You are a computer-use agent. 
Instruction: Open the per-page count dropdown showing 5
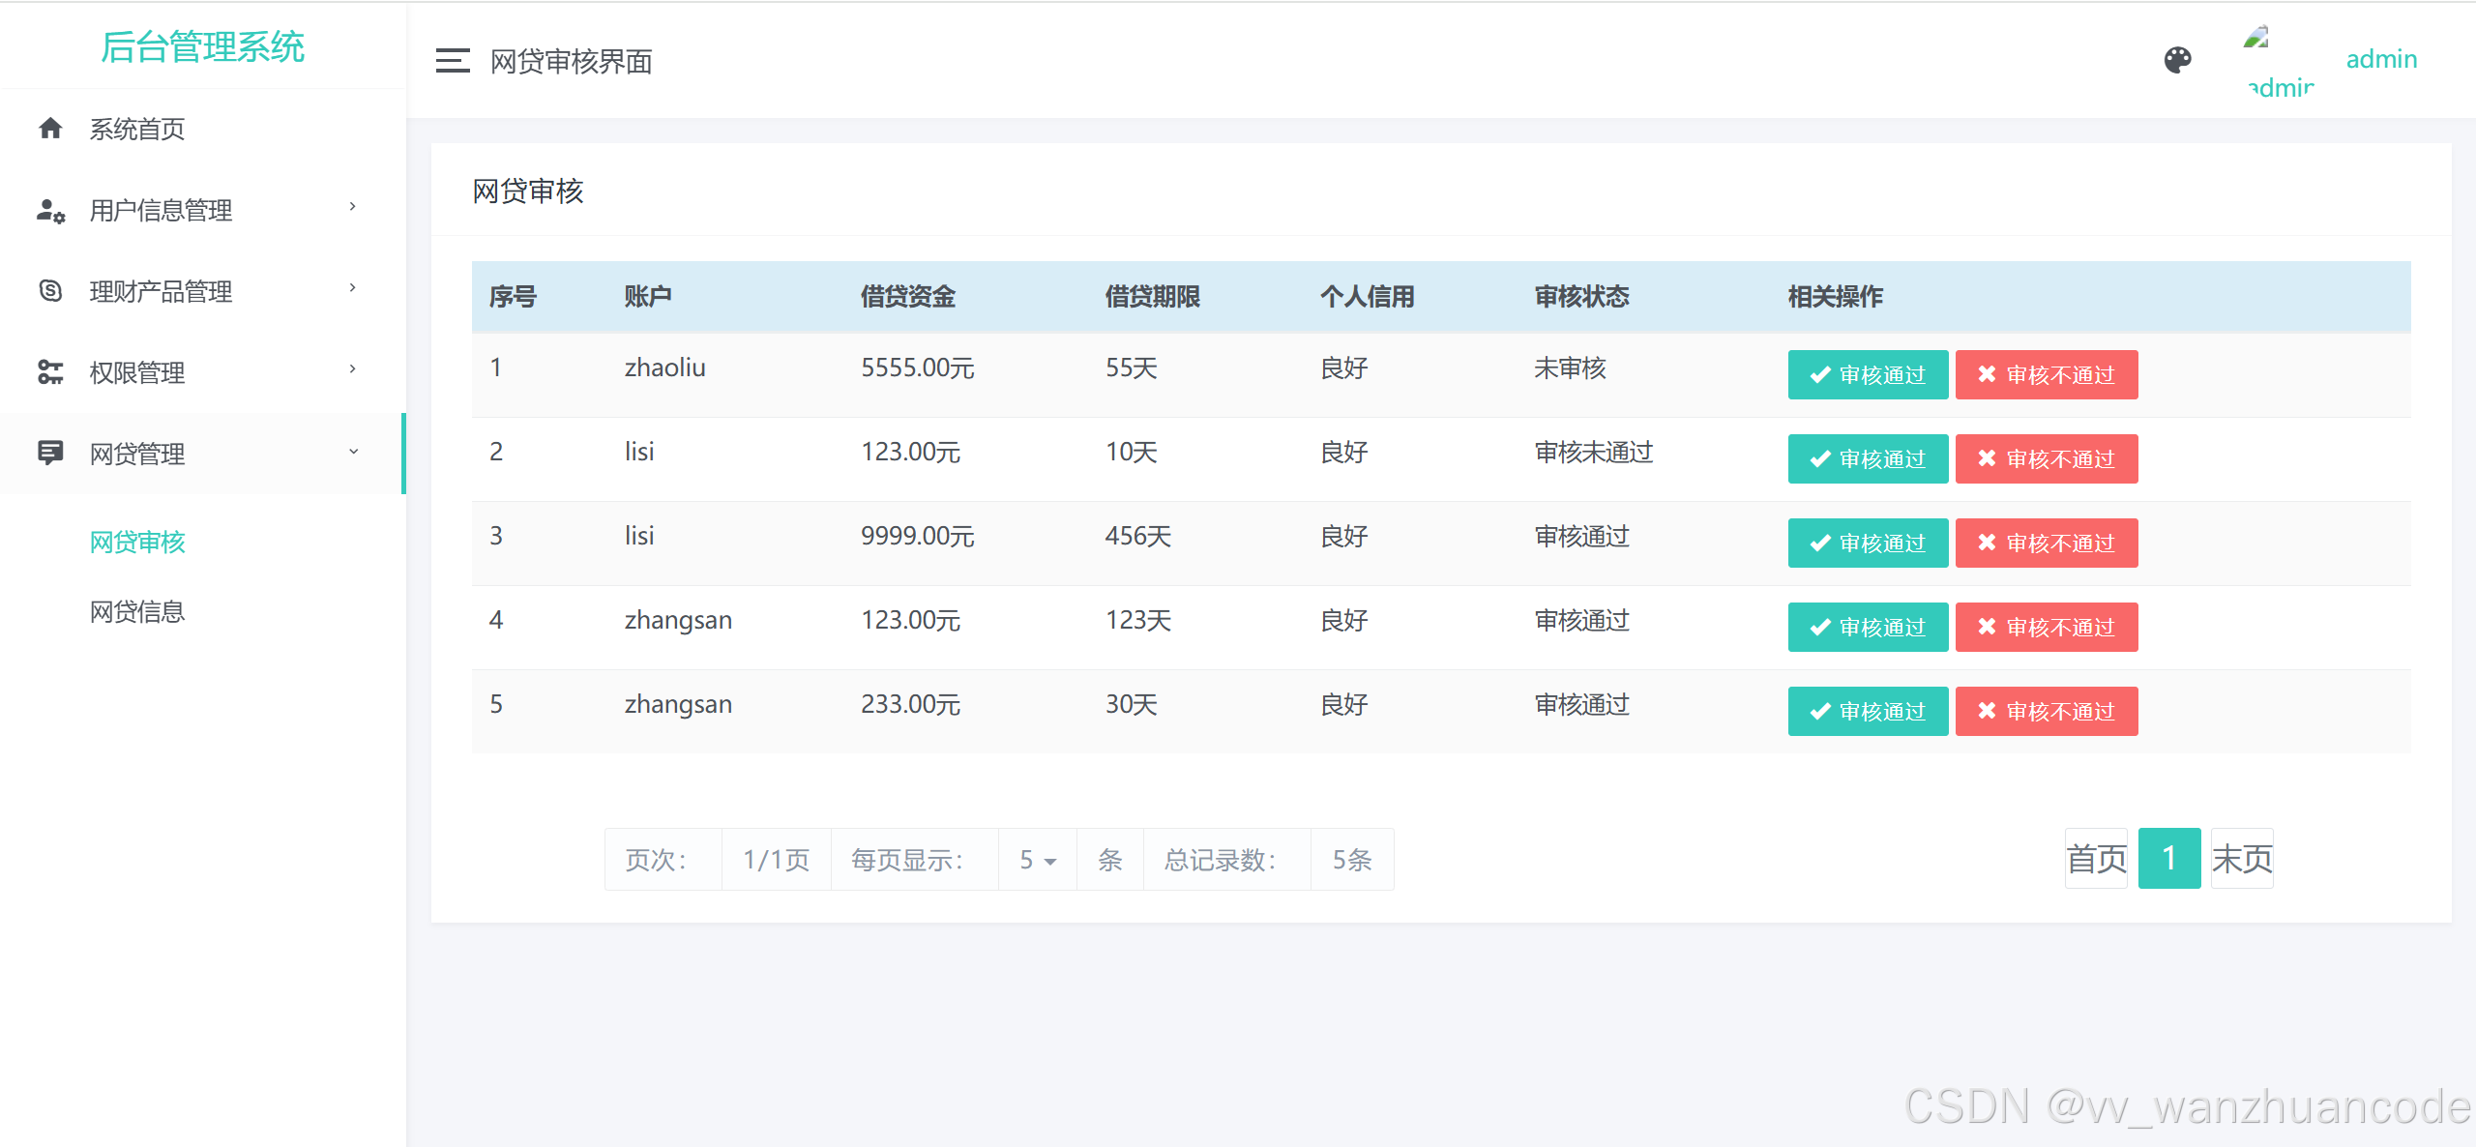1037,860
